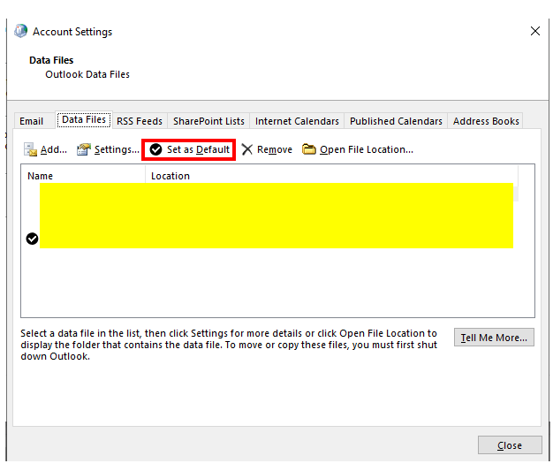The height and width of the screenshot is (471, 553).
Task: Click the Add... label text
Action: (54, 149)
